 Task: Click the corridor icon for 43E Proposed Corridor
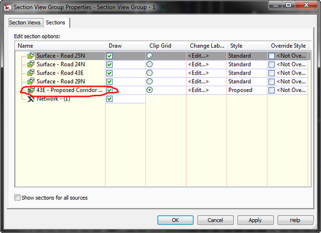[x=31, y=90]
